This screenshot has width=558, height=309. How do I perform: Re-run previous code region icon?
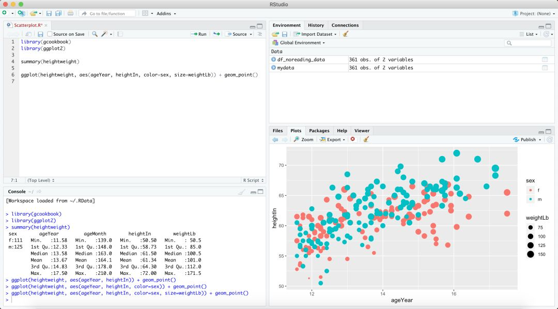coord(216,34)
